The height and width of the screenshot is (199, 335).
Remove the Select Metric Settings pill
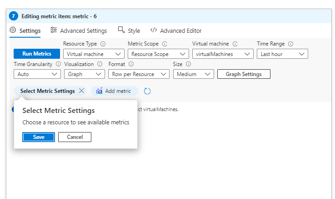coord(81,91)
